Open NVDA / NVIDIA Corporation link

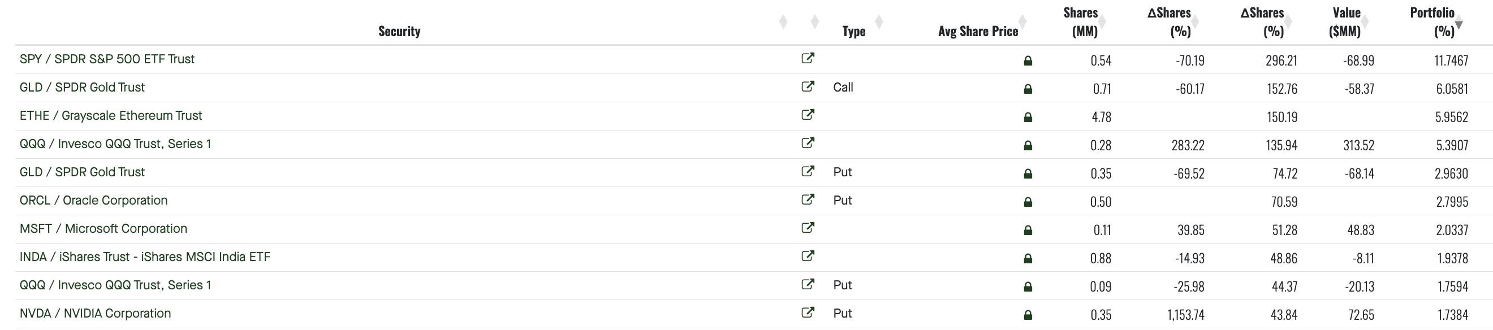tap(95, 314)
